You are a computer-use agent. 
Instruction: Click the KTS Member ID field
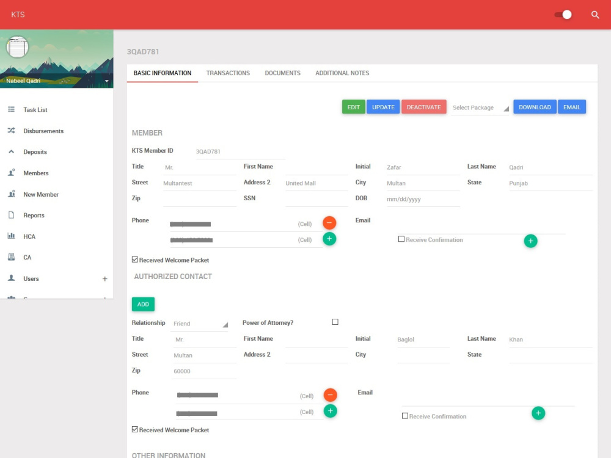tap(240, 151)
